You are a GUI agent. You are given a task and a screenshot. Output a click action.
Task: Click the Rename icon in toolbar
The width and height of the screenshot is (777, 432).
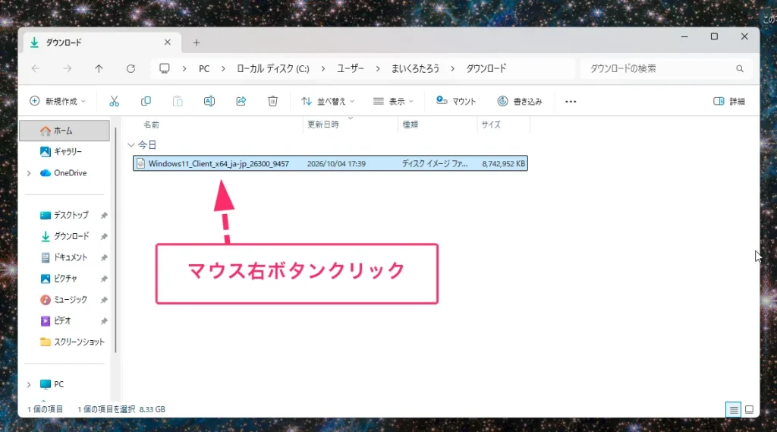click(x=209, y=101)
